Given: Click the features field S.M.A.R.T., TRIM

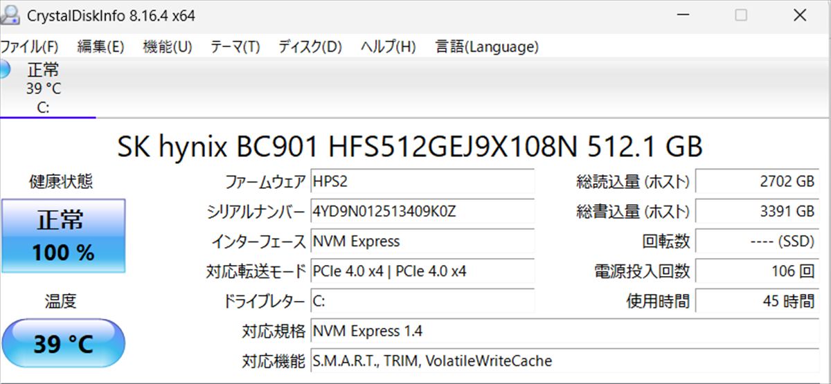Looking at the screenshot, I should click(564, 360).
